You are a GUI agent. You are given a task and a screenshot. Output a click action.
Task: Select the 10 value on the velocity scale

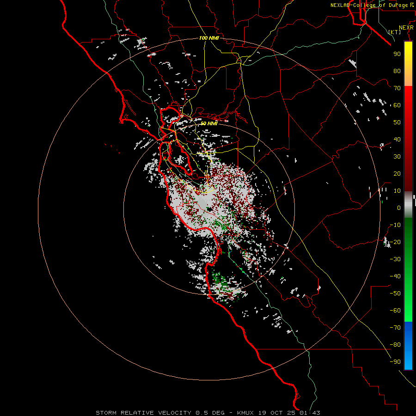tap(397, 191)
